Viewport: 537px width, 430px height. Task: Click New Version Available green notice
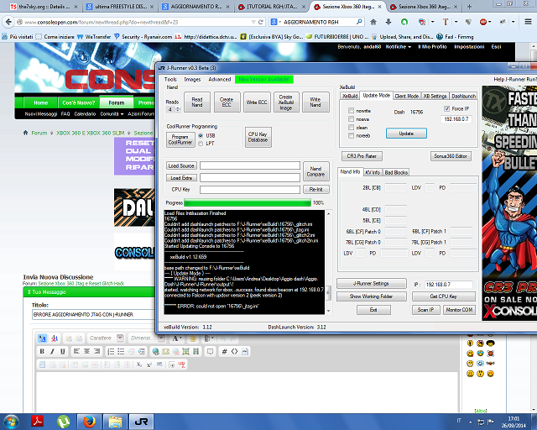tap(264, 80)
